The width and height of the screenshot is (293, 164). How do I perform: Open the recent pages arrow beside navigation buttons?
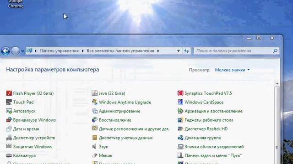pos(22,51)
